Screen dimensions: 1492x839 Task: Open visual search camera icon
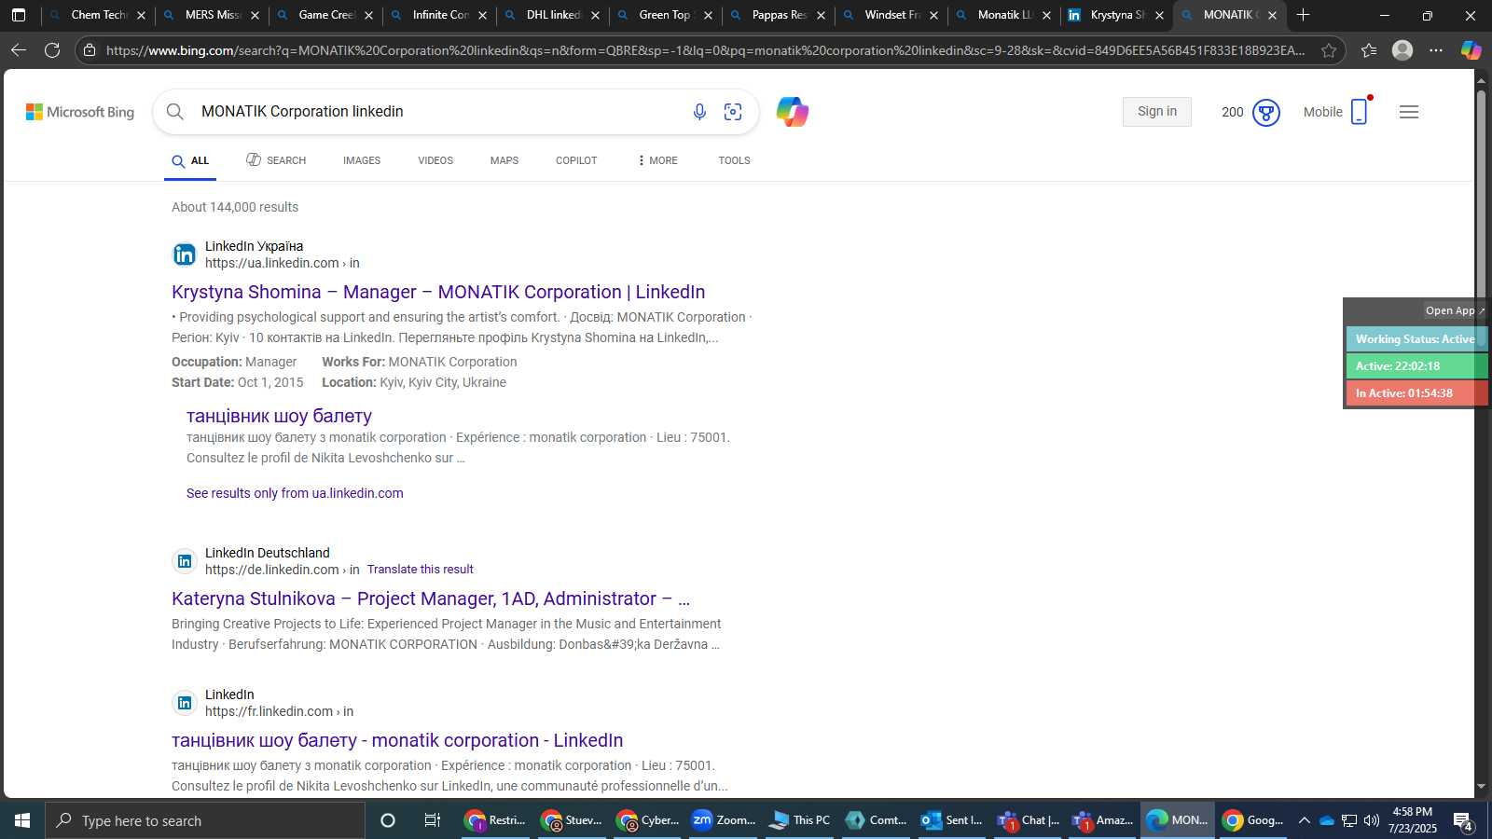coord(733,112)
